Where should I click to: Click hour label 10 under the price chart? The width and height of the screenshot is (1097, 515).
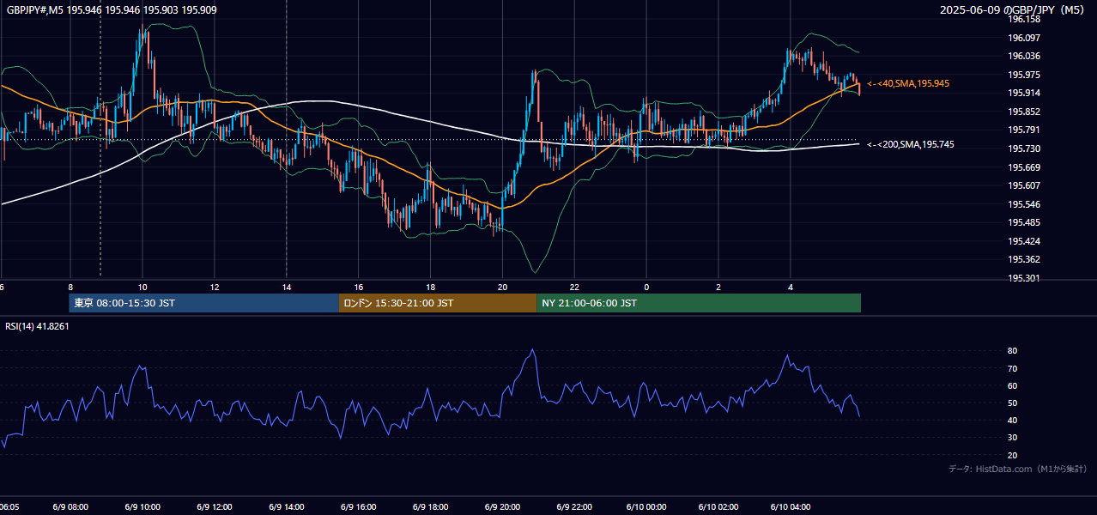coord(142,287)
